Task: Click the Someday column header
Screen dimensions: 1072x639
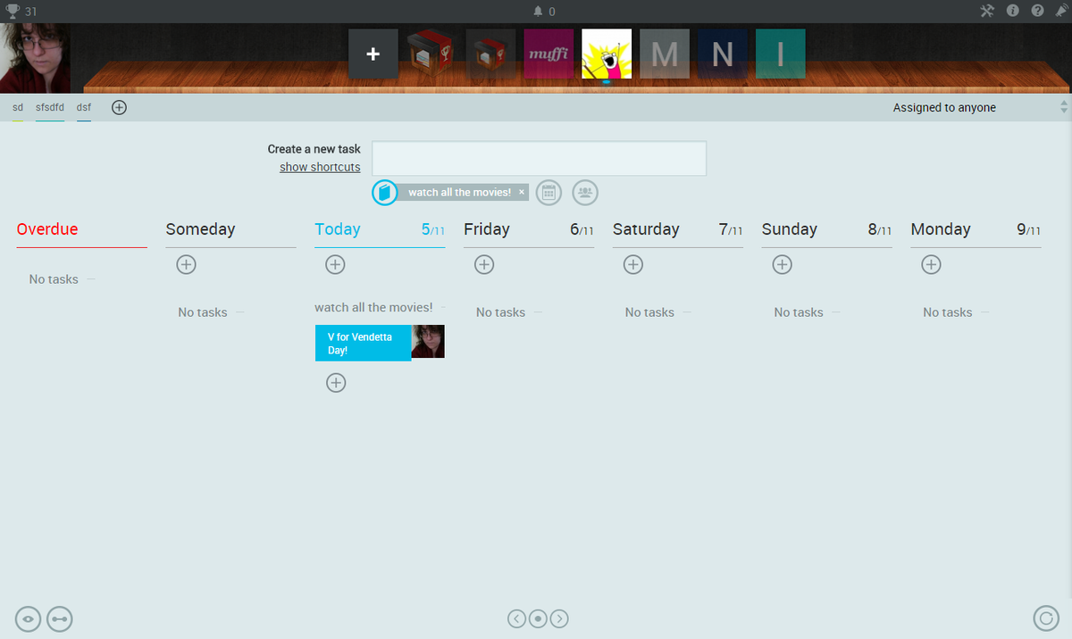Action: coord(200,230)
